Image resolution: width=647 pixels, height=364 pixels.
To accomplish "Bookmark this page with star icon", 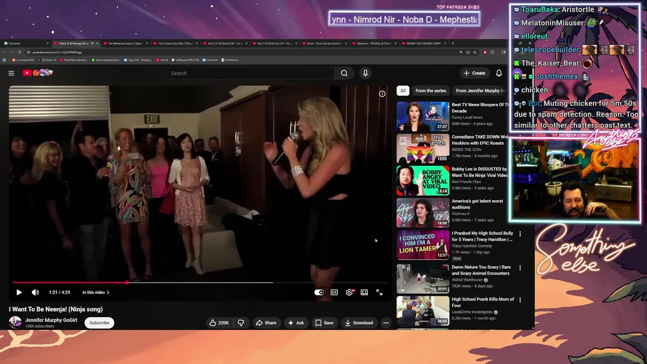I will pyautogui.click(x=475, y=52).
